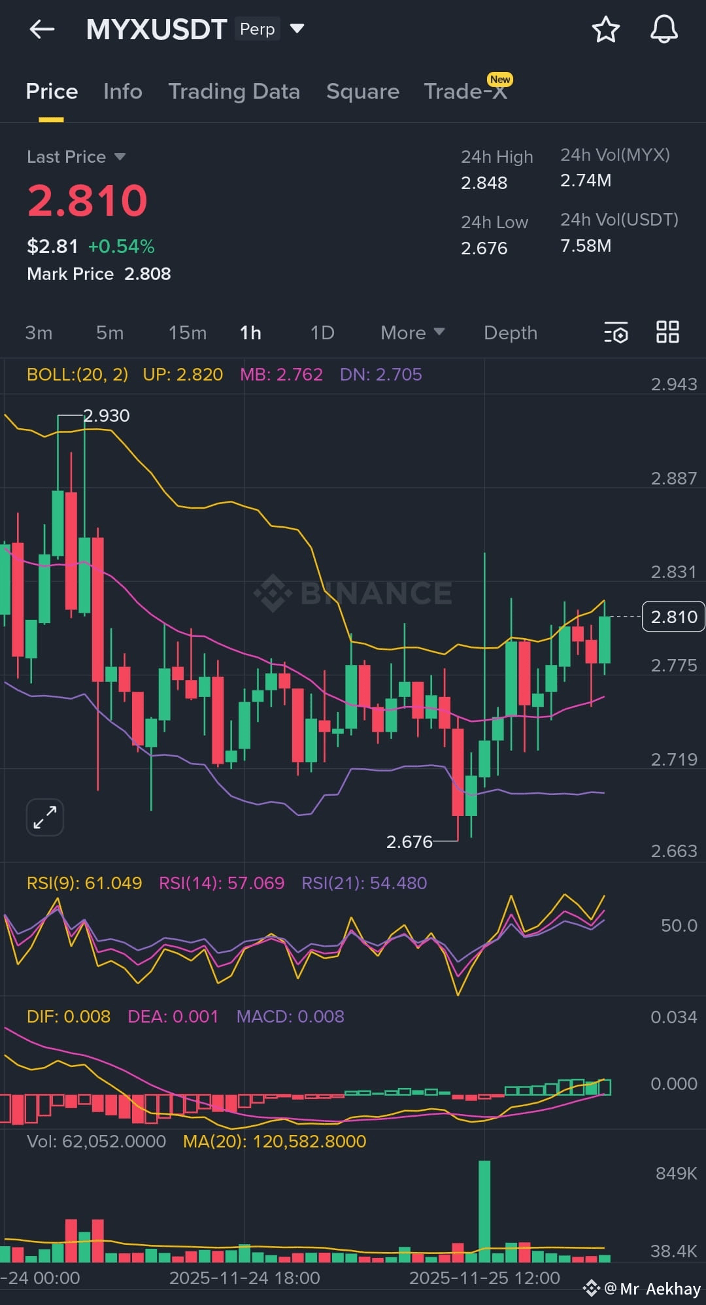Switch to the Price tab

(x=52, y=92)
